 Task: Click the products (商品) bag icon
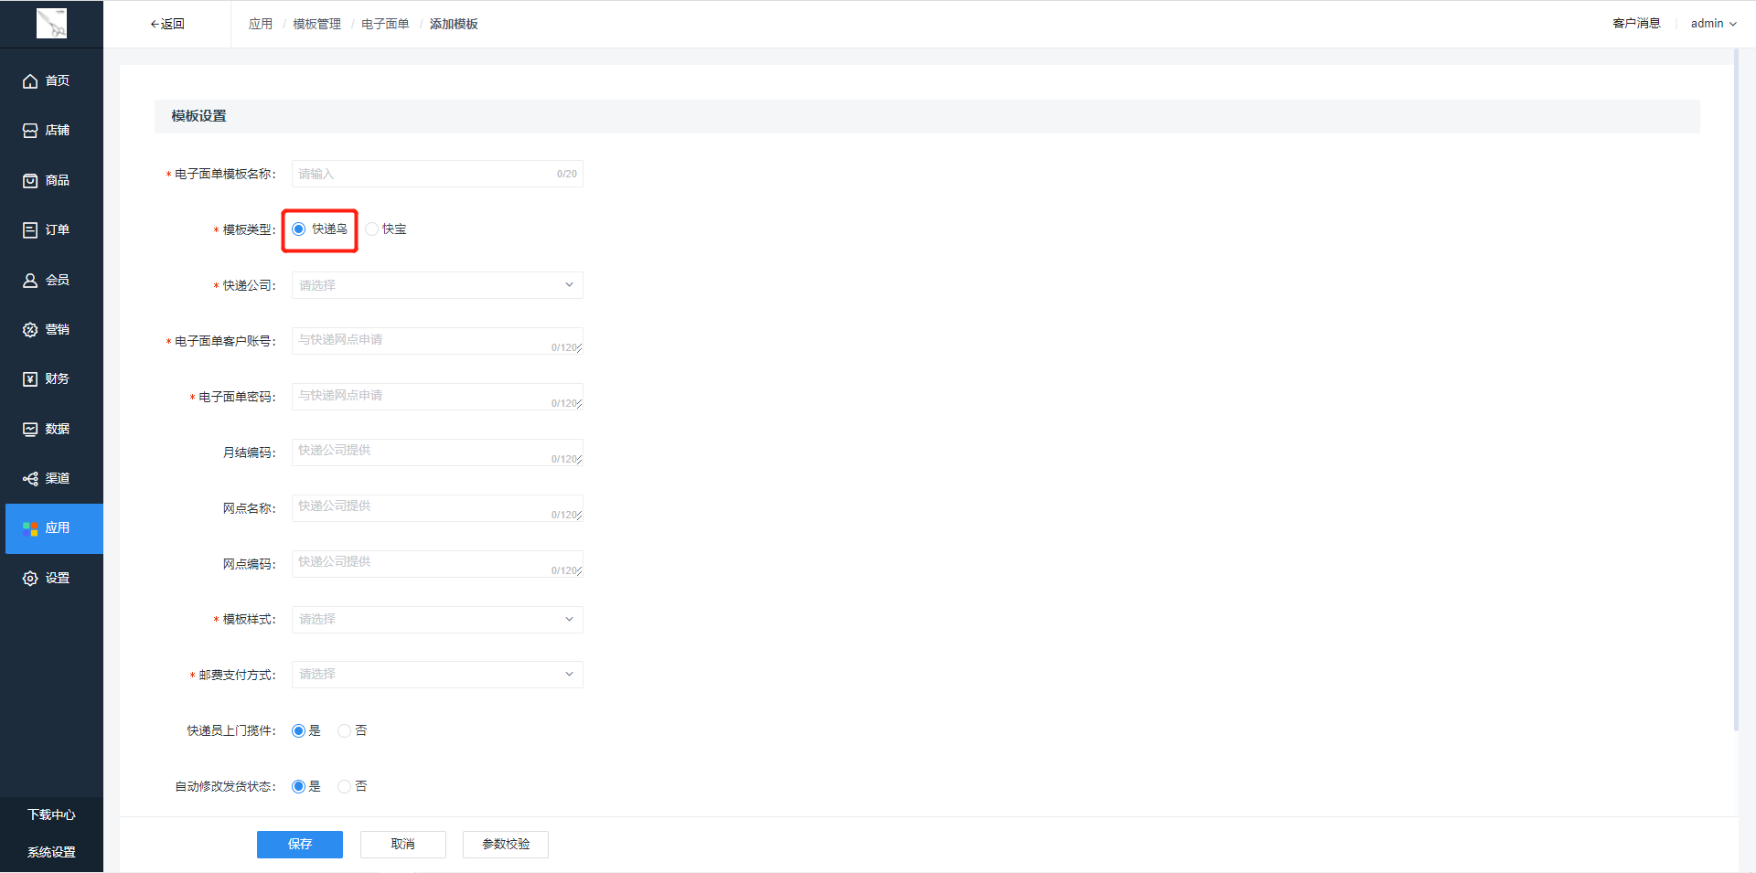pos(30,181)
